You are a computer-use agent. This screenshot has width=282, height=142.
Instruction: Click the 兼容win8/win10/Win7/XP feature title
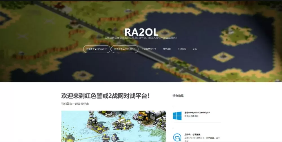coord(197,113)
